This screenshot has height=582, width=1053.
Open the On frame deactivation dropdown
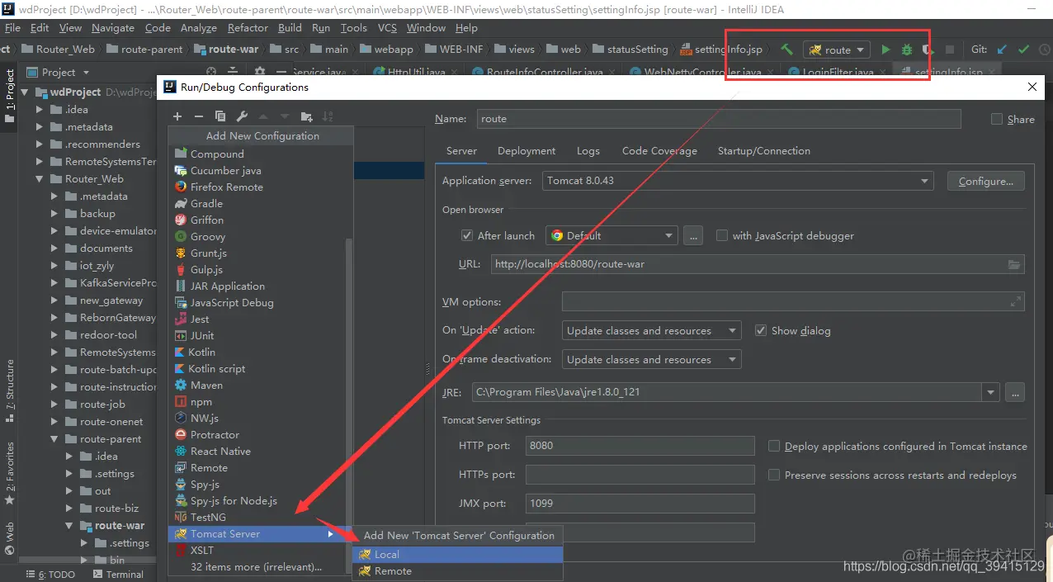(652, 359)
